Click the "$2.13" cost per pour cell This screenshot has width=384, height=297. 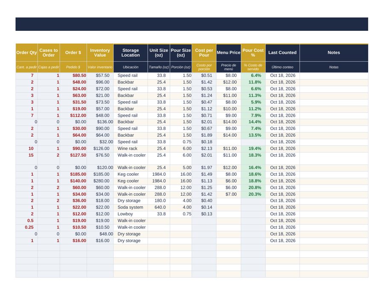click(x=204, y=149)
